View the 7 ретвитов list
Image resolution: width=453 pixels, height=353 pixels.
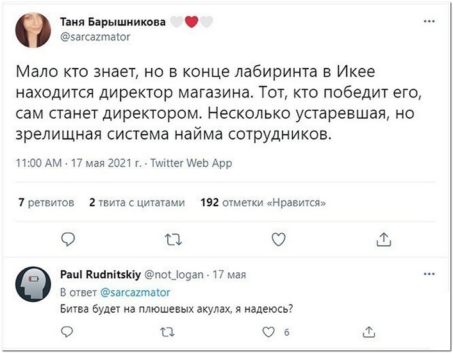[46, 202]
